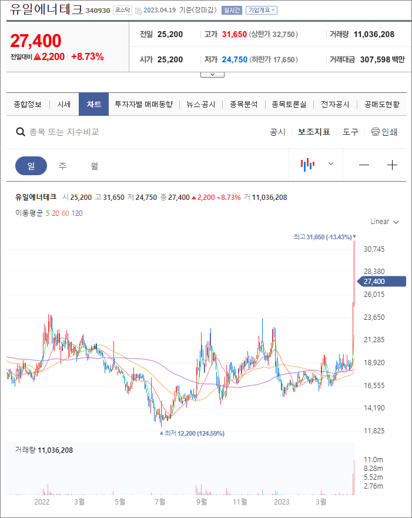Click the +8.73% change figure
Viewport: 412px width, 518px height.
tap(88, 56)
